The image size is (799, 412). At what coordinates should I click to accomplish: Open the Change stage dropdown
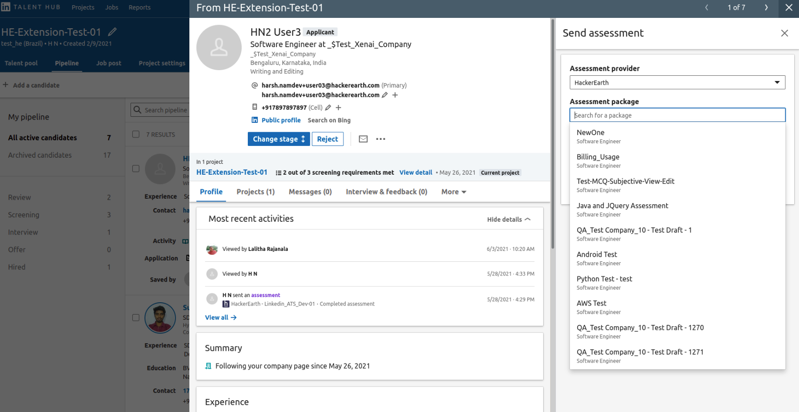[x=279, y=139]
